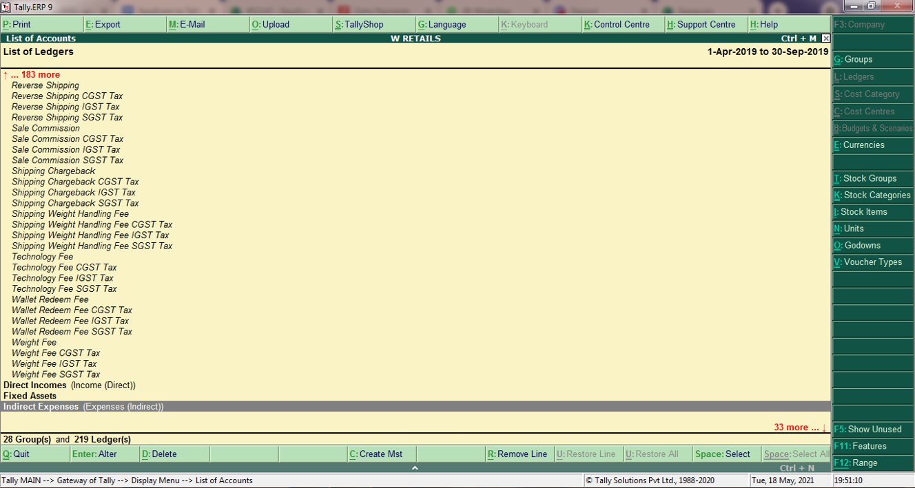Close the List of Accounts panel

(825, 39)
